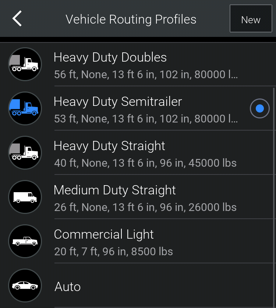Click the 26000 lbs specs line

coord(145,207)
